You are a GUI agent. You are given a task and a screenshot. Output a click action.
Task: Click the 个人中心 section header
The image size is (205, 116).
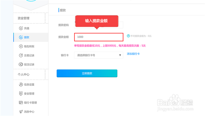click(24, 74)
